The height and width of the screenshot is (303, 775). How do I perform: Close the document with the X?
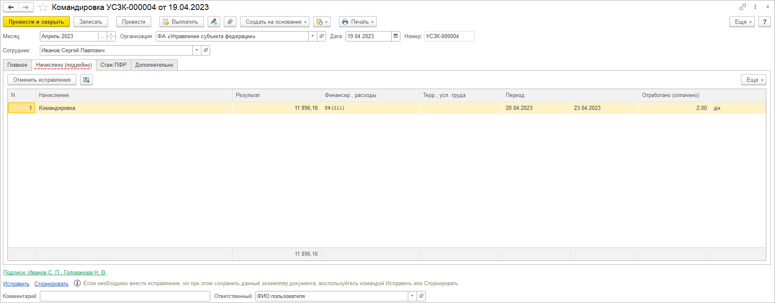coord(768,7)
